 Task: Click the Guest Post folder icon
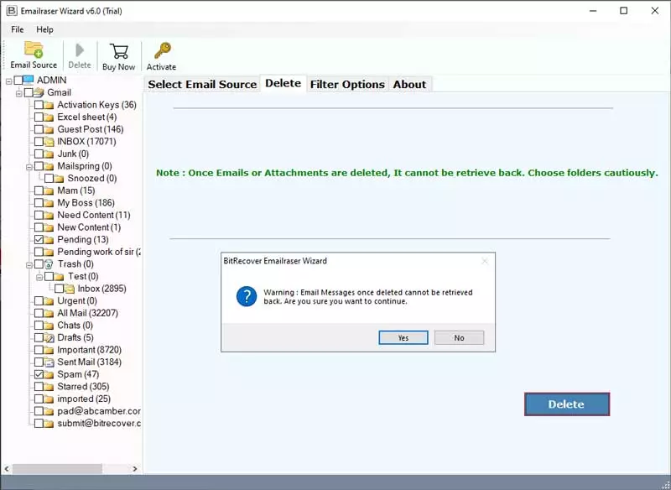click(x=49, y=129)
